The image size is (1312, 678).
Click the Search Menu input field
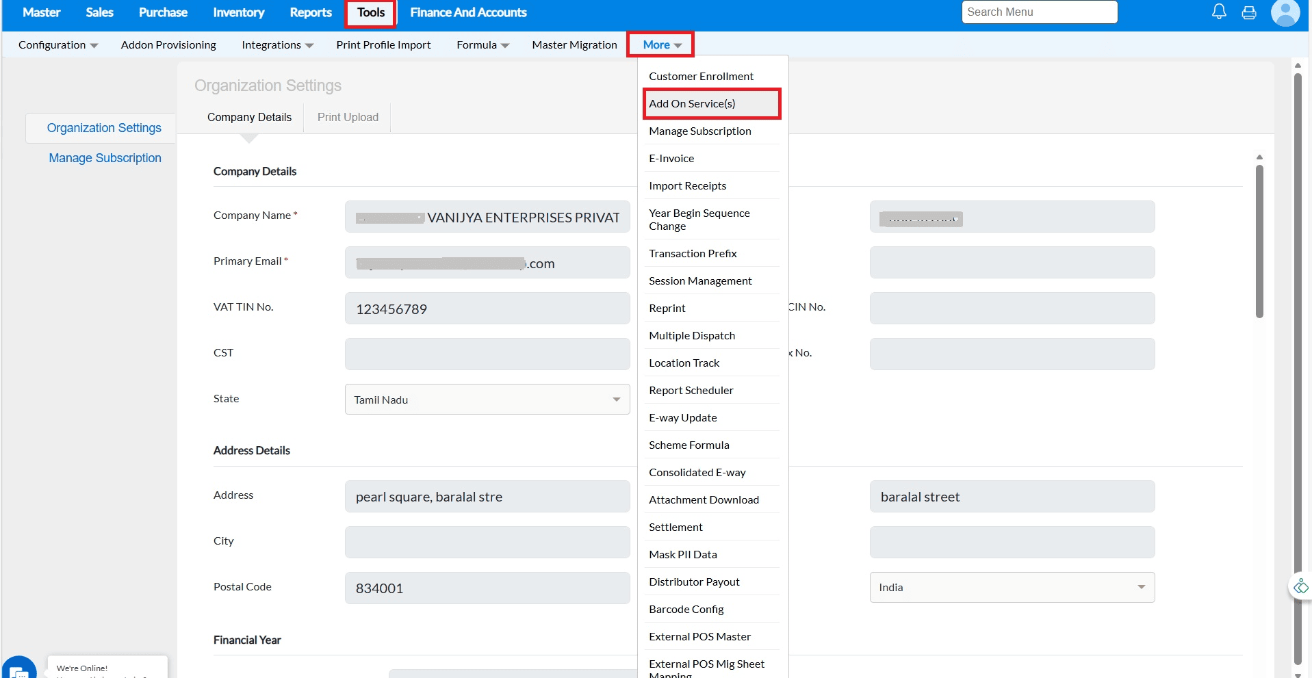(1039, 12)
